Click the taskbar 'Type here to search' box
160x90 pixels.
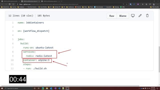pyautogui.click(x=18, y=88)
